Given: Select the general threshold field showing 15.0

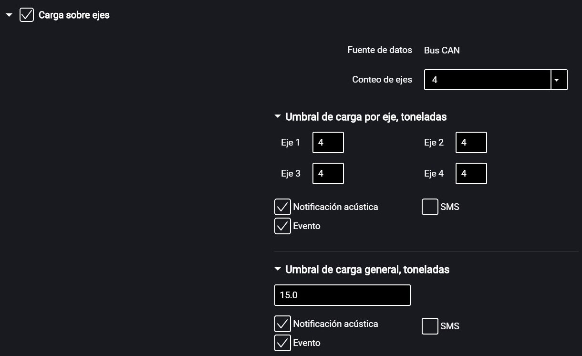Looking at the screenshot, I should point(342,295).
